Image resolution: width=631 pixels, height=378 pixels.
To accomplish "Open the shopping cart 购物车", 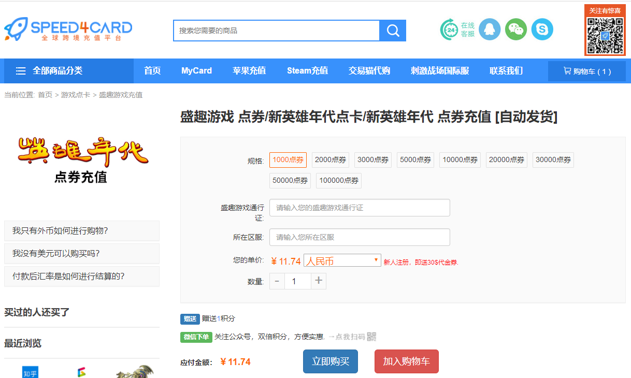I will 587,71.
